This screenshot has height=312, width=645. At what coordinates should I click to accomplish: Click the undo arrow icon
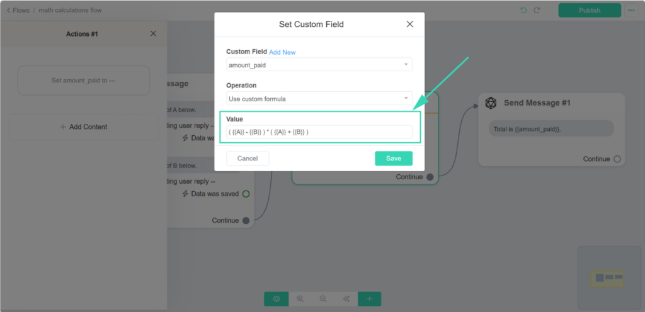[523, 10]
